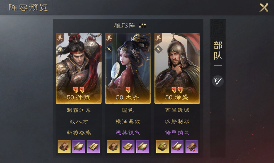274x163 pixels.
Task: Click the 雁形阵 formation dots icon
Action: [142, 26]
